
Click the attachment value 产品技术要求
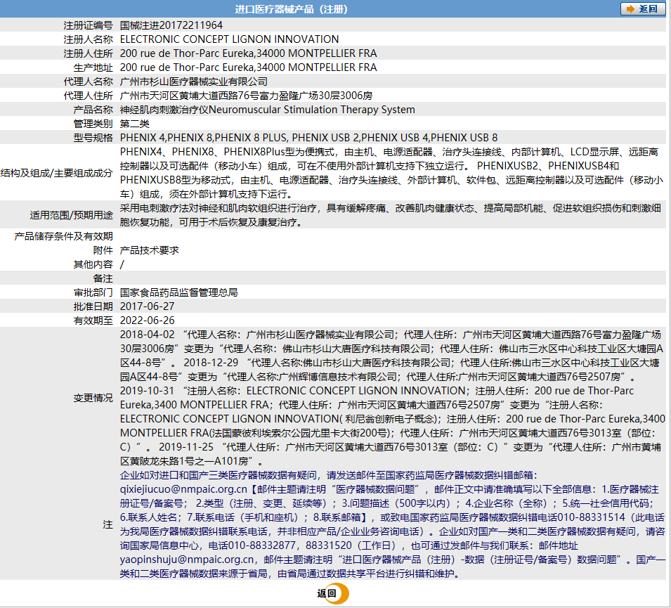point(150,250)
